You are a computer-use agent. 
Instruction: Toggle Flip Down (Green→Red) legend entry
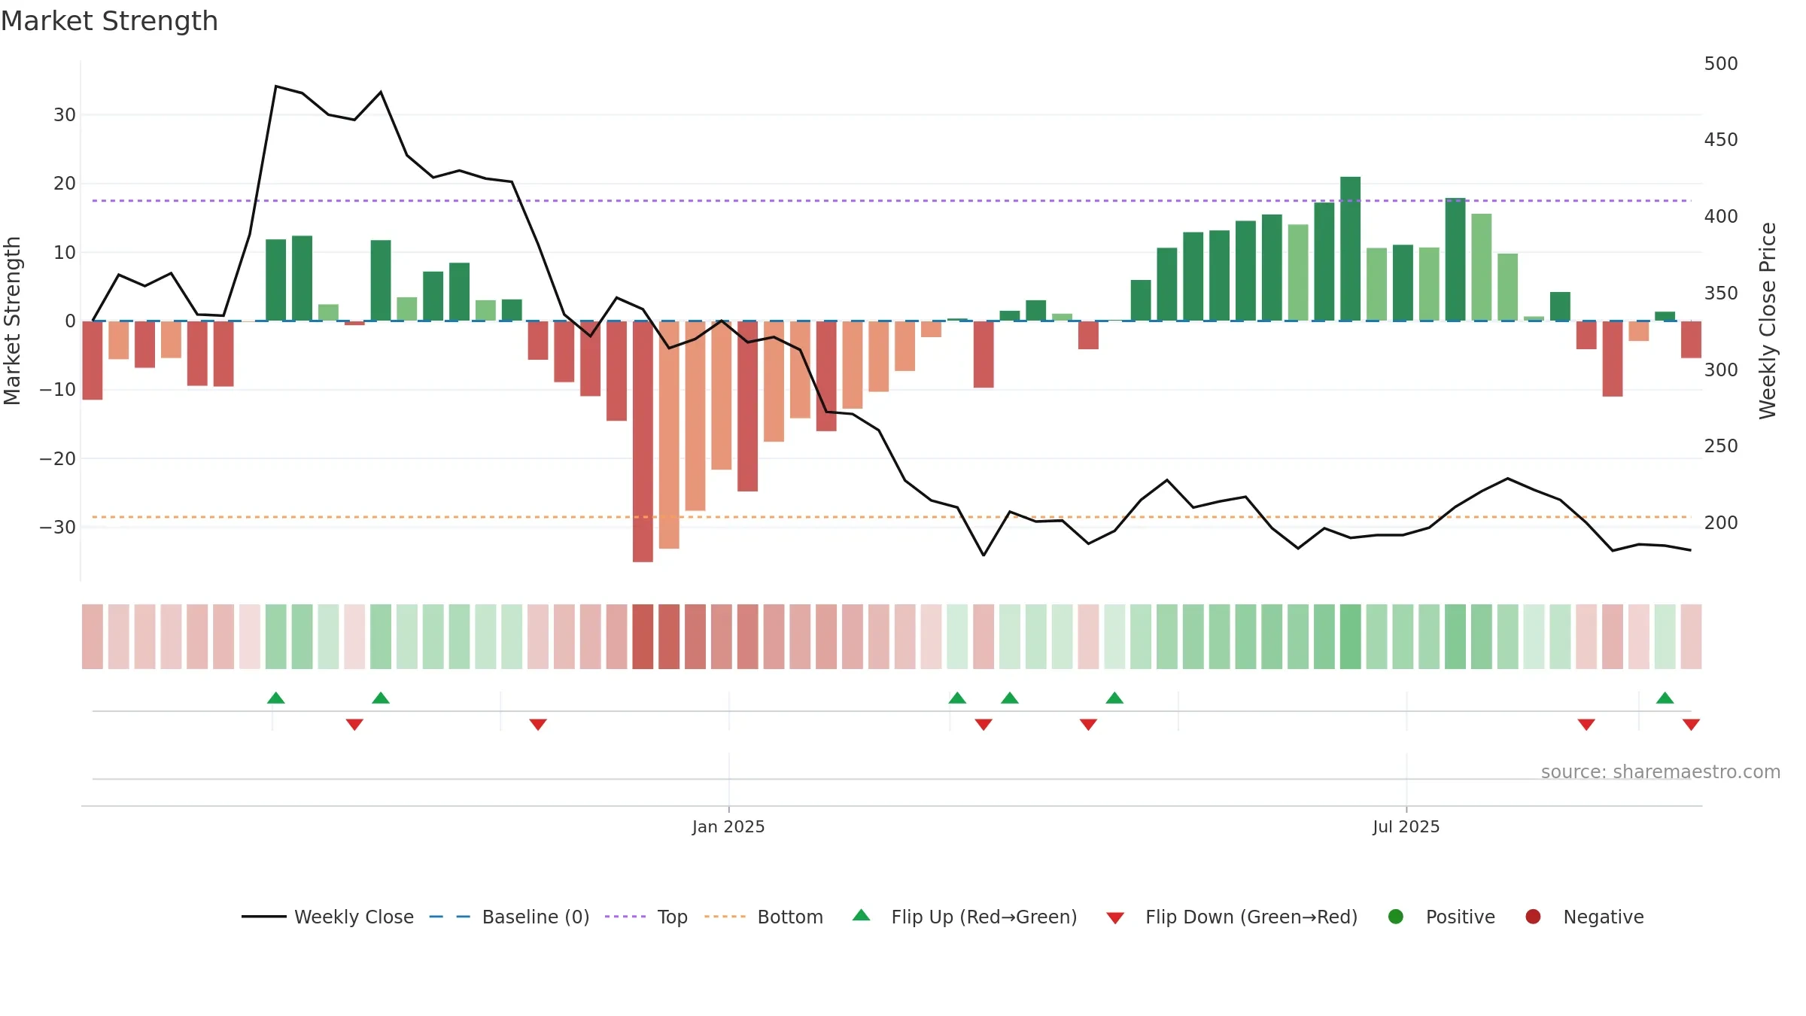(1232, 917)
